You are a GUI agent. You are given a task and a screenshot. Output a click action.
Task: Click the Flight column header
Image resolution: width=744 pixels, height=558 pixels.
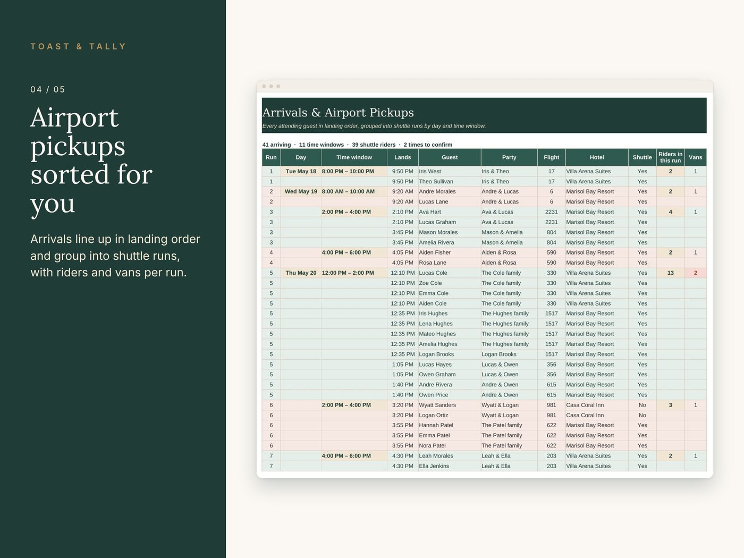[552, 157]
